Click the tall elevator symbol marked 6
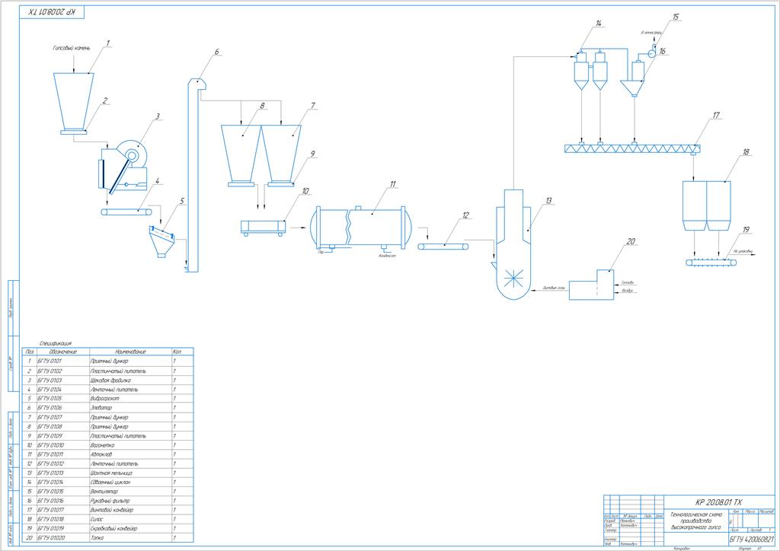Viewport: 780px width, 551px height. (x=194, y=175)
